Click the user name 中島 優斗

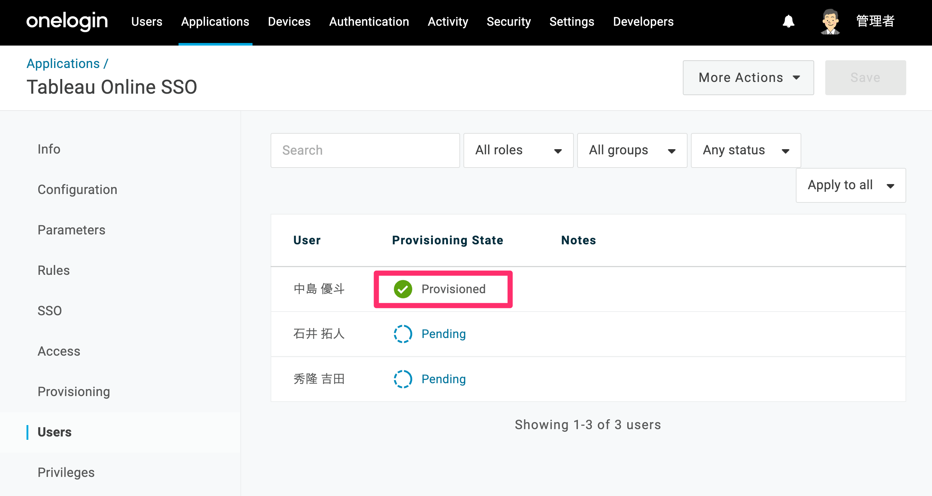click(319, 289)
